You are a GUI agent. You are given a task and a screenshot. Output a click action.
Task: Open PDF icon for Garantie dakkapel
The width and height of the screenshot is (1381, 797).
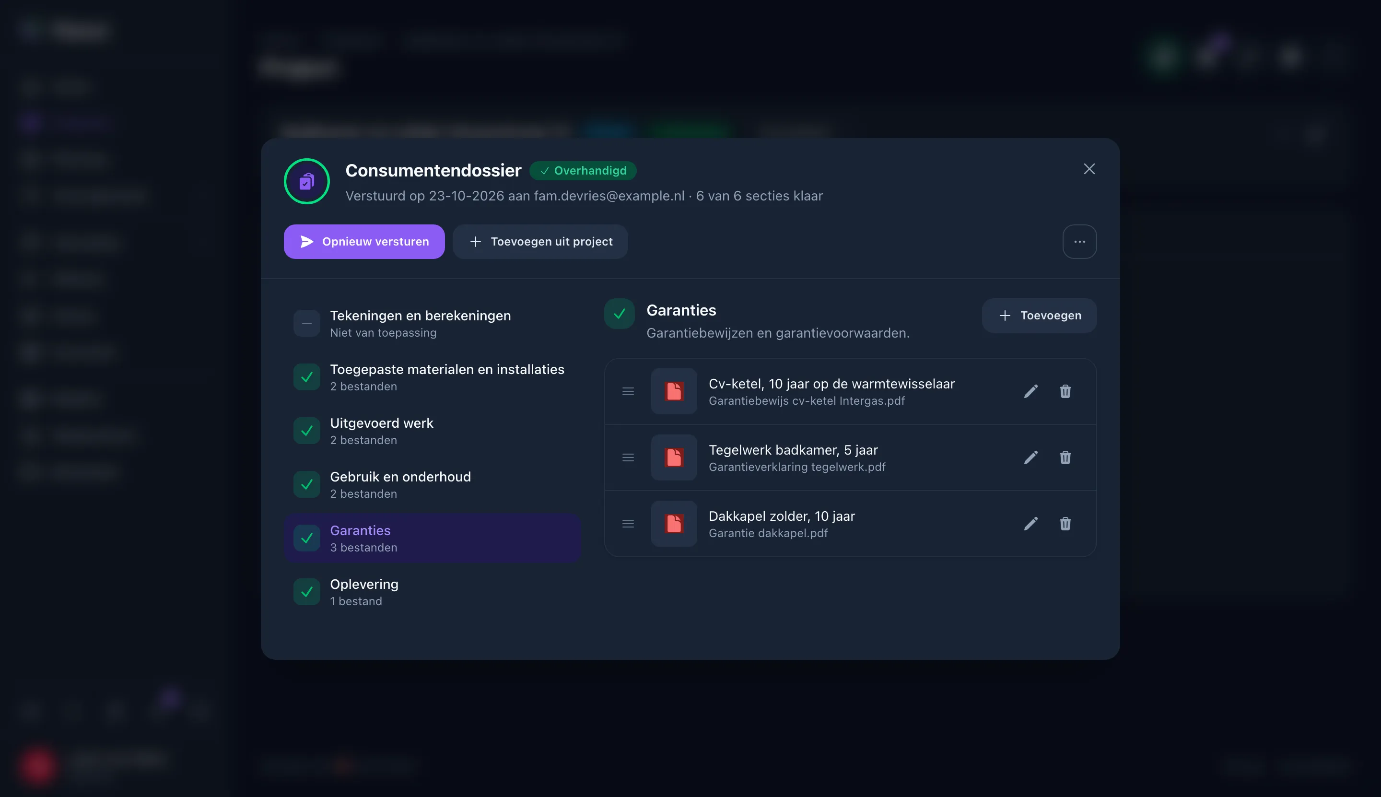pyautogui.click(x=674, y=524)
